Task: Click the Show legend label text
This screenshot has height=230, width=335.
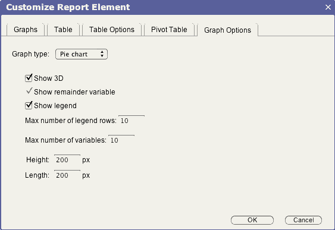Action: pyautogui.click(x=55, y=106)
